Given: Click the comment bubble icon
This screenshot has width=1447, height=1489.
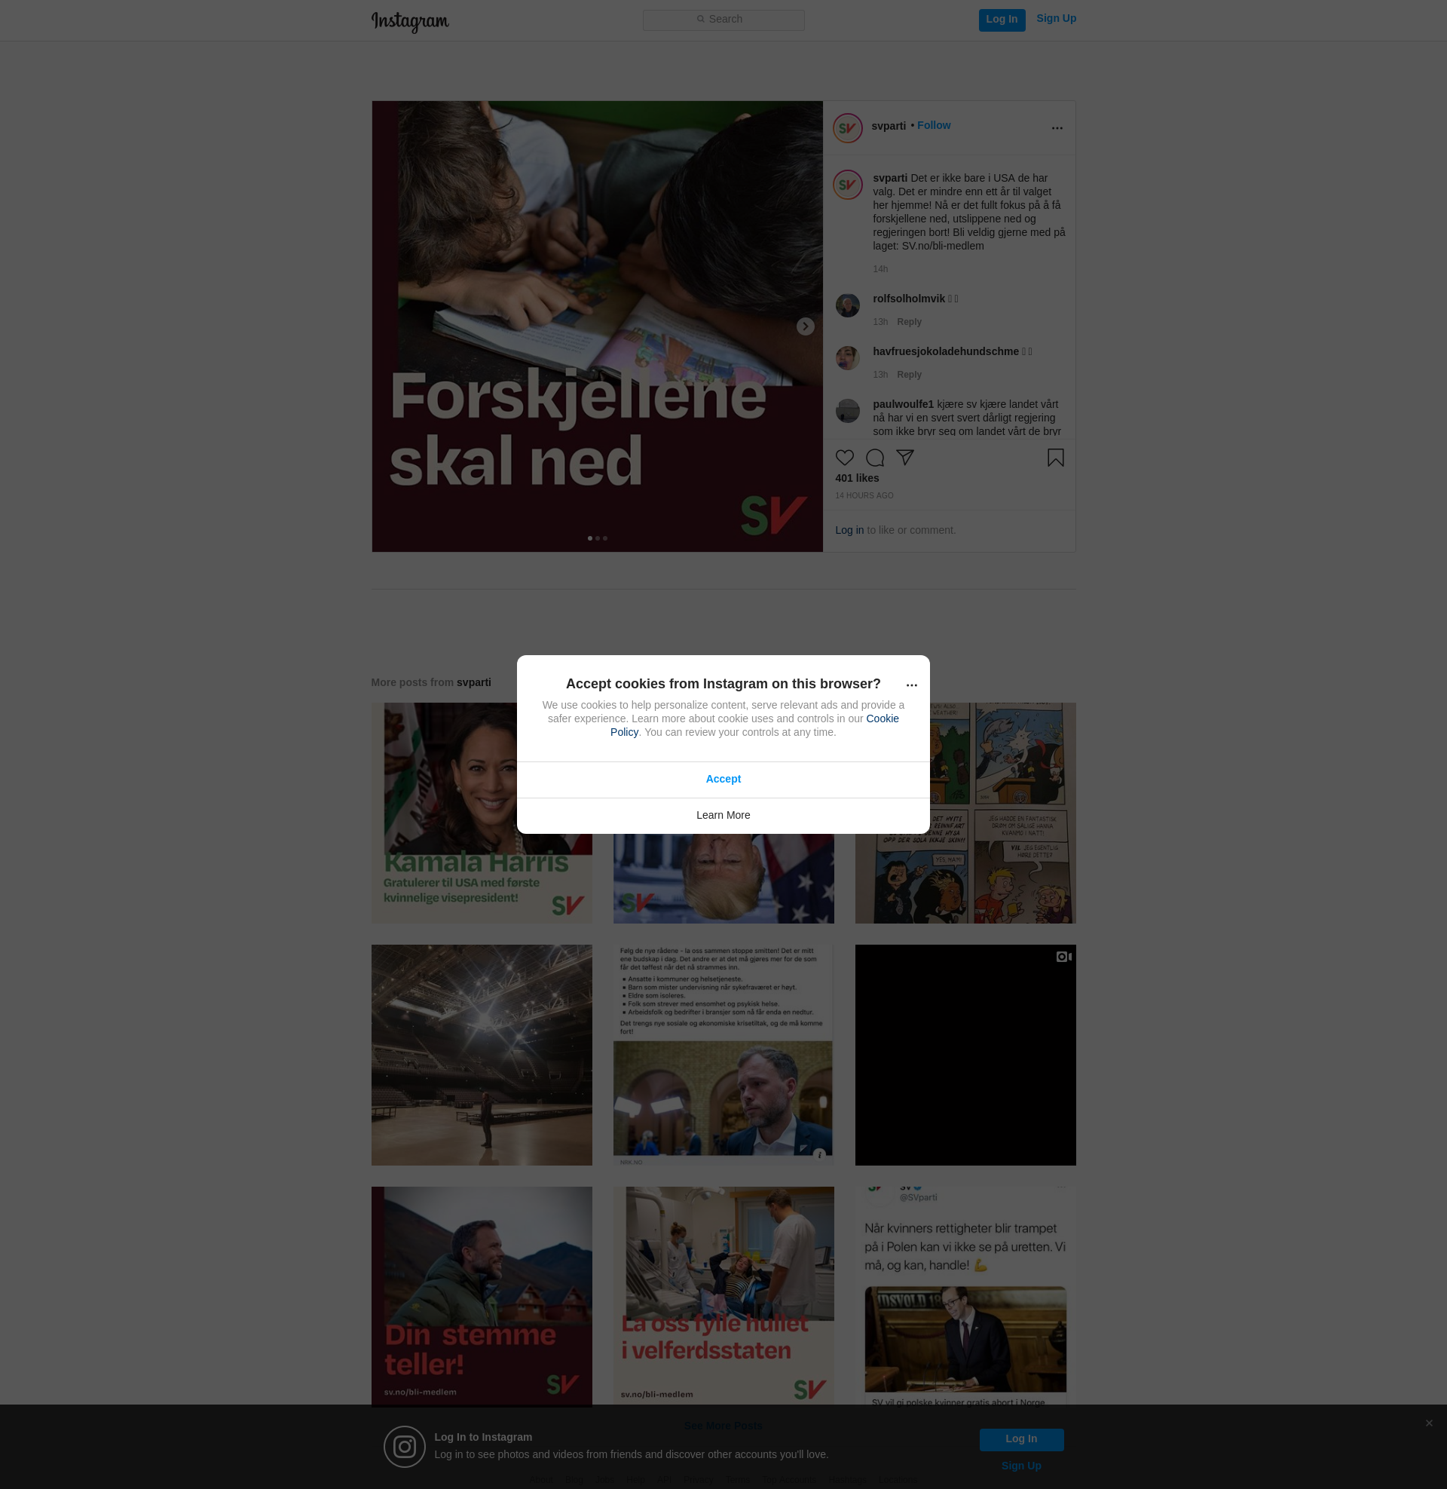Looking at the screenshot, I should pyautogui.click(x=875, y=458).
